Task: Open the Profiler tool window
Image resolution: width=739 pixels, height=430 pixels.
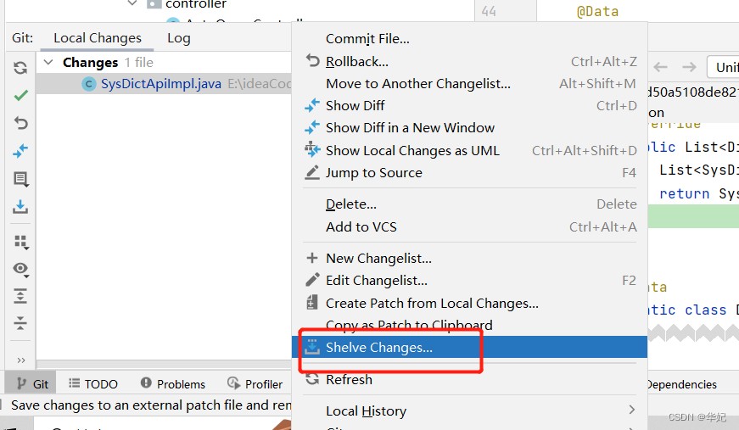Action: (255, 384)
